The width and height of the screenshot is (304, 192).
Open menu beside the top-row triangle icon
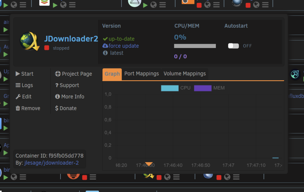coord(163,5)
